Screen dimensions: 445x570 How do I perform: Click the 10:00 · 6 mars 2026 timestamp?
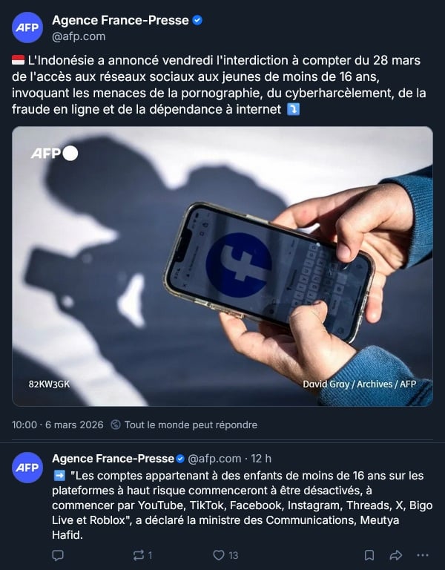[57, 425]
